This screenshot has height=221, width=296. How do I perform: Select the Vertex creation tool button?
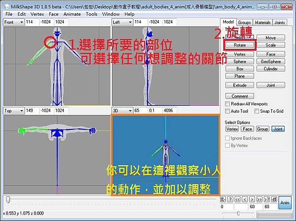click(x=240, y=54)
